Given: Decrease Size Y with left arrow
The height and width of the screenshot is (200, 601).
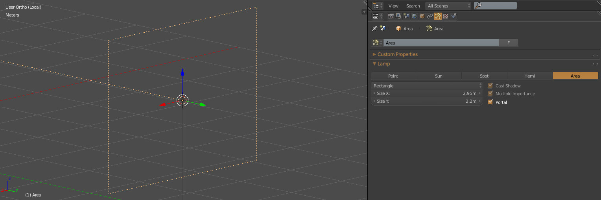Looking at the screenshot, I should coord(374,101).
